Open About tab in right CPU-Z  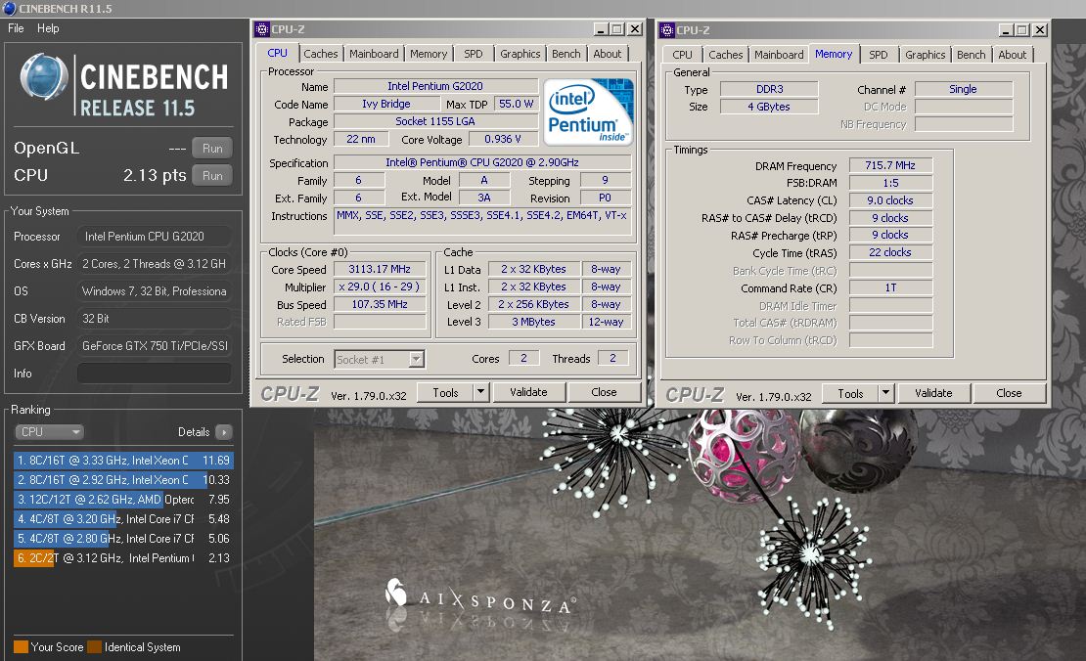[x=1012, y=54]
